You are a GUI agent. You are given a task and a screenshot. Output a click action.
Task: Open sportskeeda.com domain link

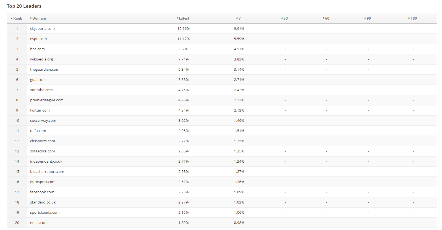pos(45,213)
